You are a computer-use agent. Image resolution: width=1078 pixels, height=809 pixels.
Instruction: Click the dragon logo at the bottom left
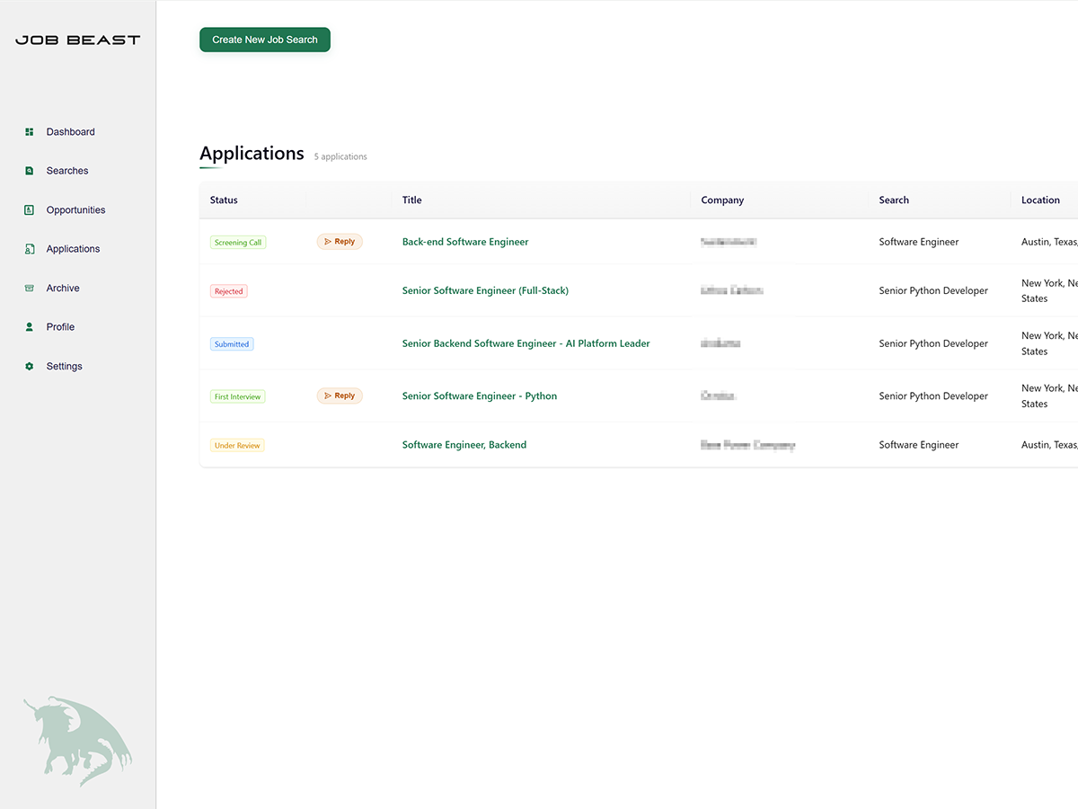pos(76,740)
